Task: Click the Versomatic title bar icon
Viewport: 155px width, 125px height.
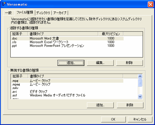Action: (4, 4)
